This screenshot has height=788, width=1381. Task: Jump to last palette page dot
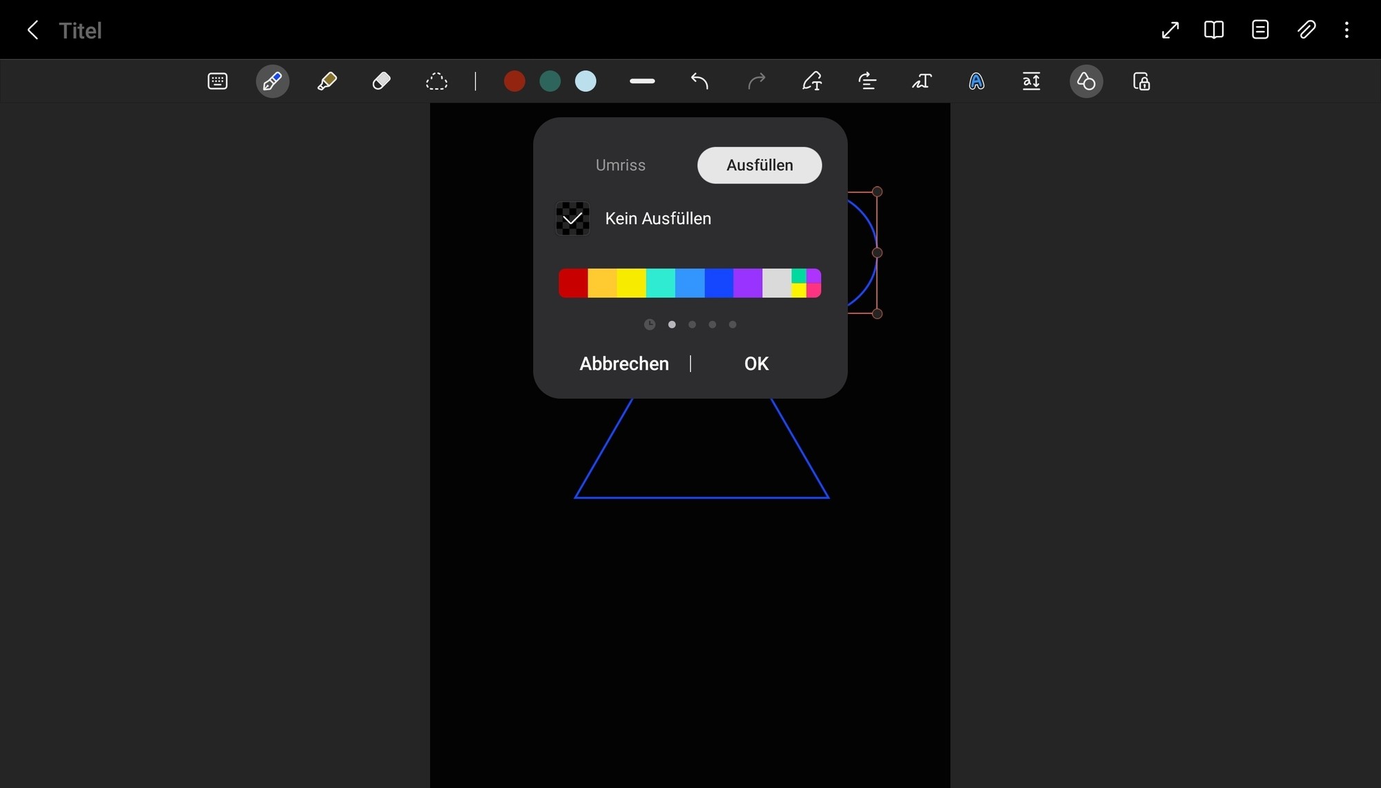click(733, 324)
